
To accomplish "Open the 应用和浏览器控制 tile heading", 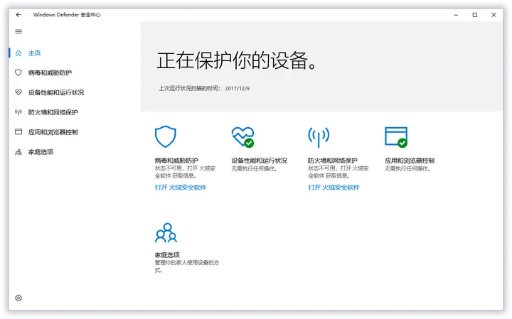I will 410,160.
